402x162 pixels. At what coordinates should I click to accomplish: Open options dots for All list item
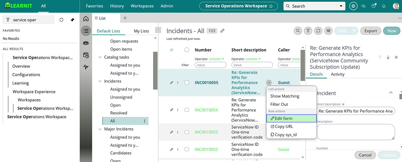point(145,121)
